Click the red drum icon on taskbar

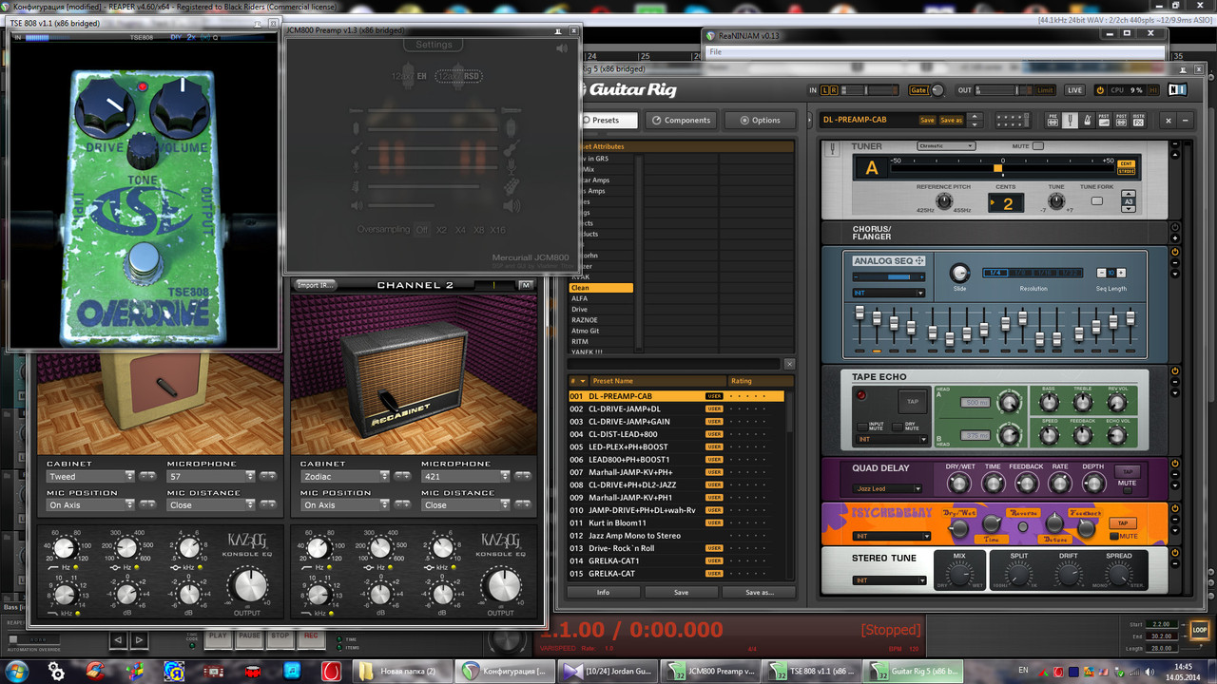point(254,671)
